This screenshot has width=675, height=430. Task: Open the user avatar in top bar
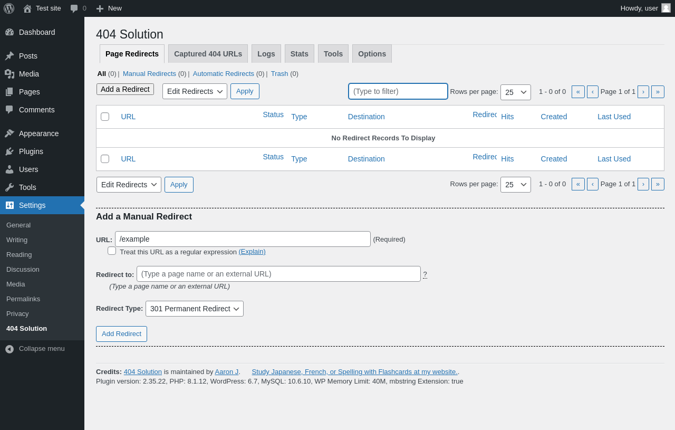[666, 8]
